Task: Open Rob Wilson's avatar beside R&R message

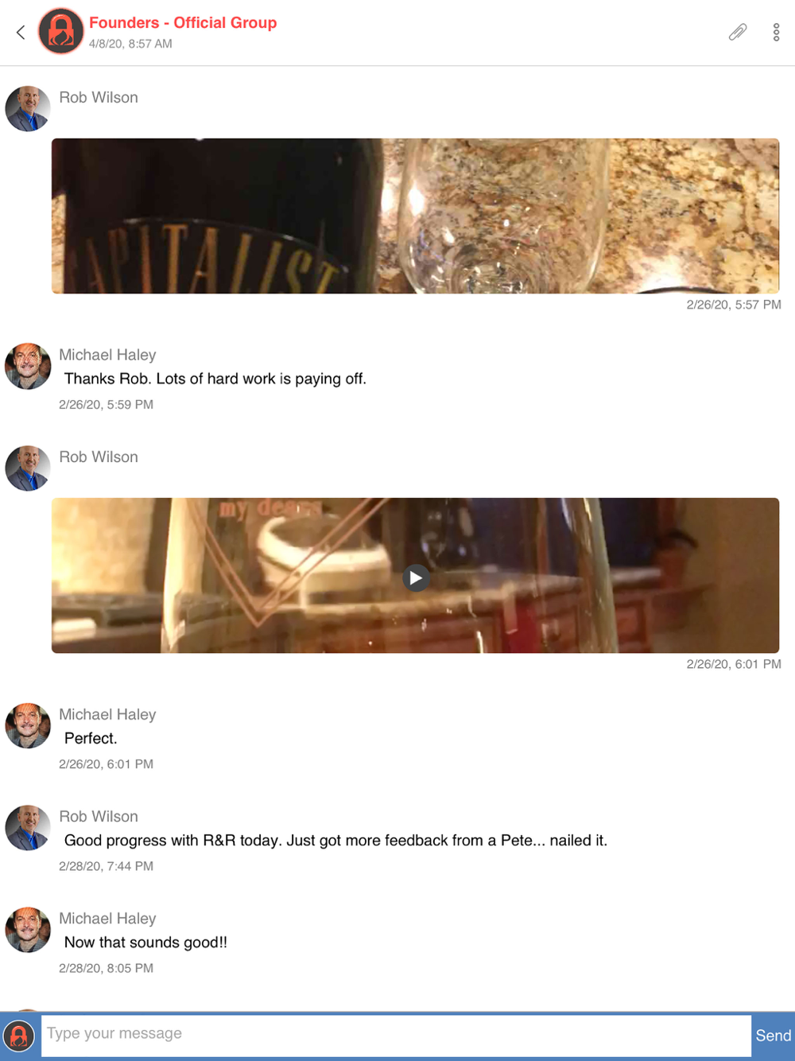Action: [28, 827]
